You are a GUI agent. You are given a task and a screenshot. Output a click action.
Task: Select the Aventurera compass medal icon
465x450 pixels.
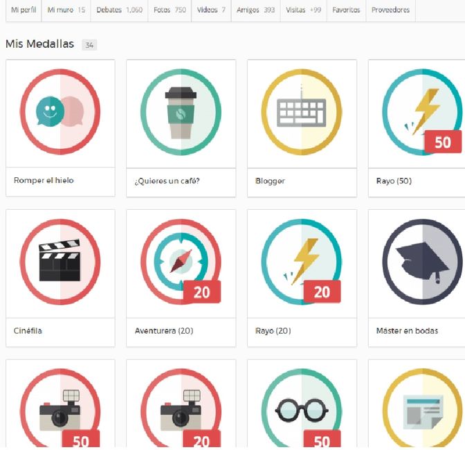tap(181, 262)
